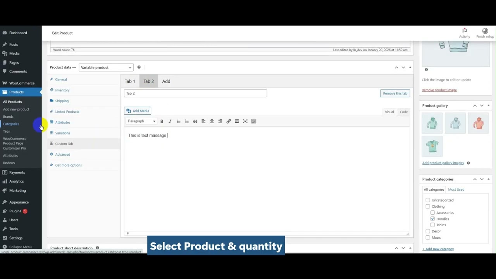Click Add product gallery images link
Screen dimensions: 496x279
point(443,163)
